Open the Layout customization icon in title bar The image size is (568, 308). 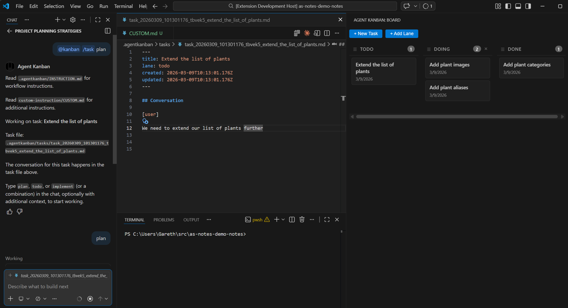click(498, 6)
